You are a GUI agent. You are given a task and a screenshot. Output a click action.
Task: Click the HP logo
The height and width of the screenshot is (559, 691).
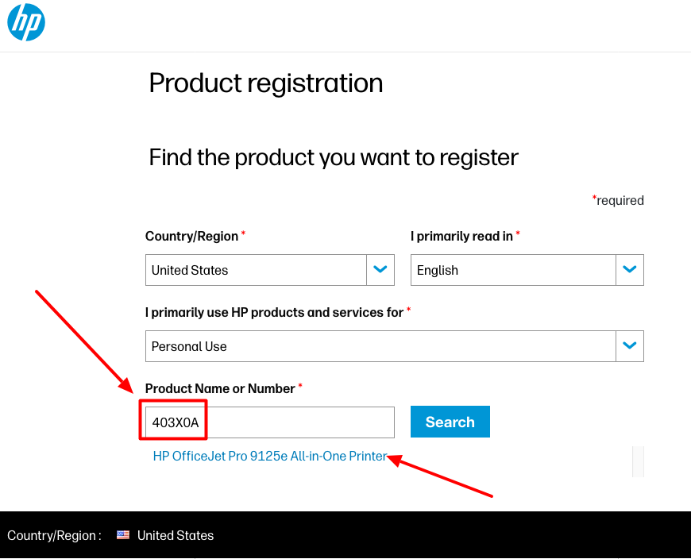(25, 23)
